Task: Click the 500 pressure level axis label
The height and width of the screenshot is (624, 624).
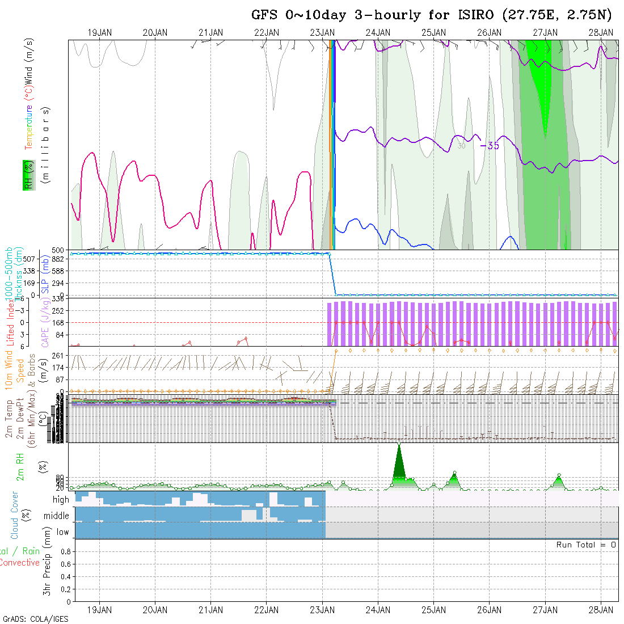Action: click(58, 250)
